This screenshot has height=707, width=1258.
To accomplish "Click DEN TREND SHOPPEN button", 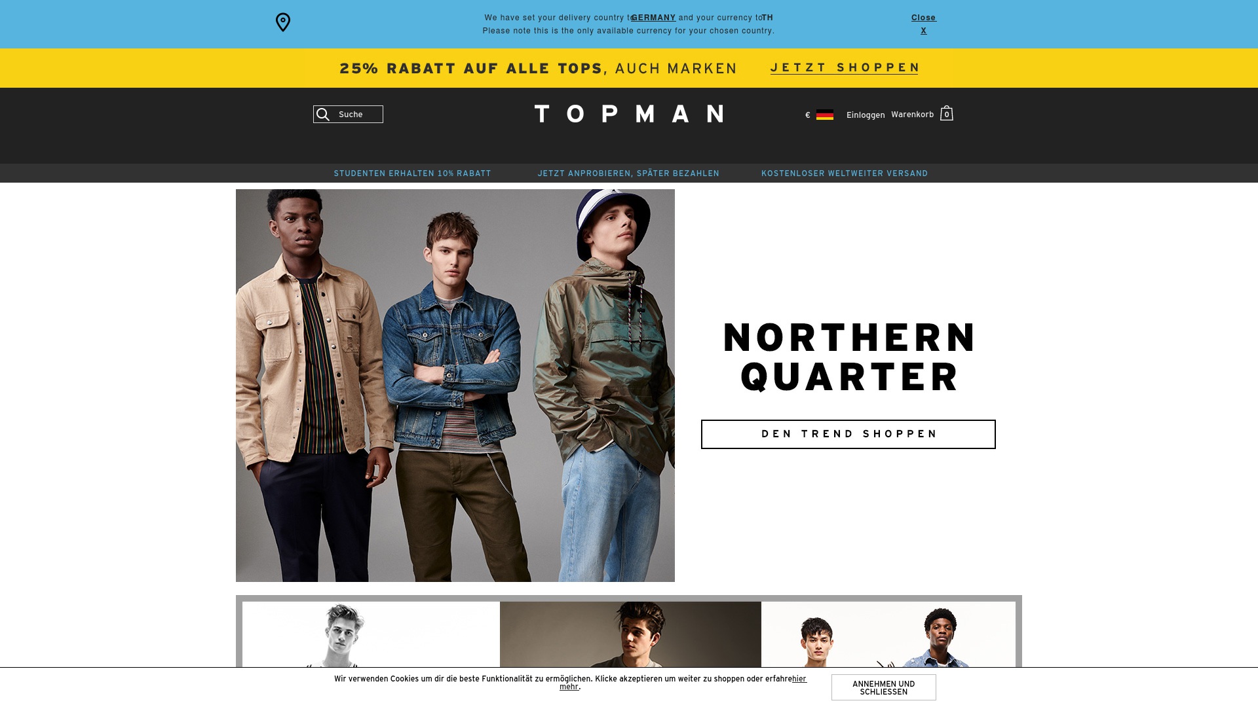I will [x=848, y=434].
